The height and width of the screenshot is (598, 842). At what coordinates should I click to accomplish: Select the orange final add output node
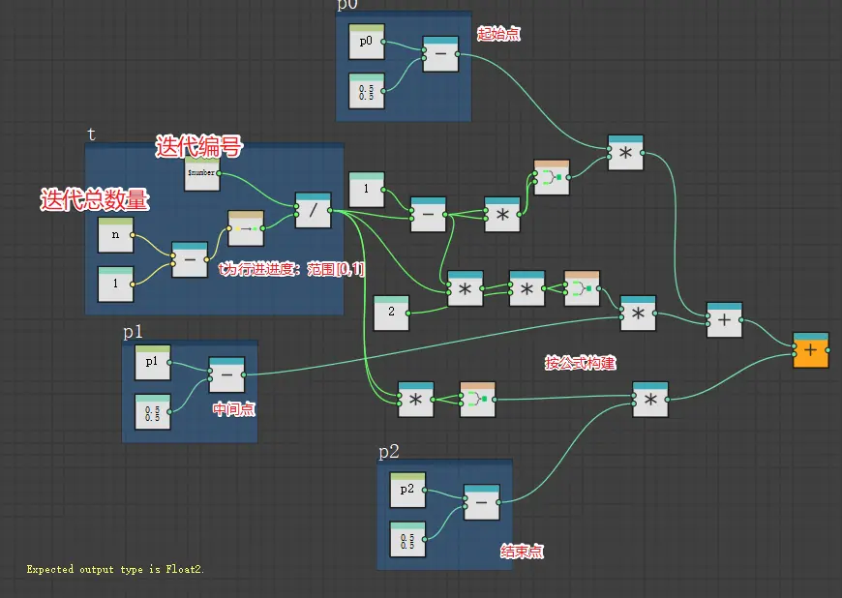(x=811, y=350)
